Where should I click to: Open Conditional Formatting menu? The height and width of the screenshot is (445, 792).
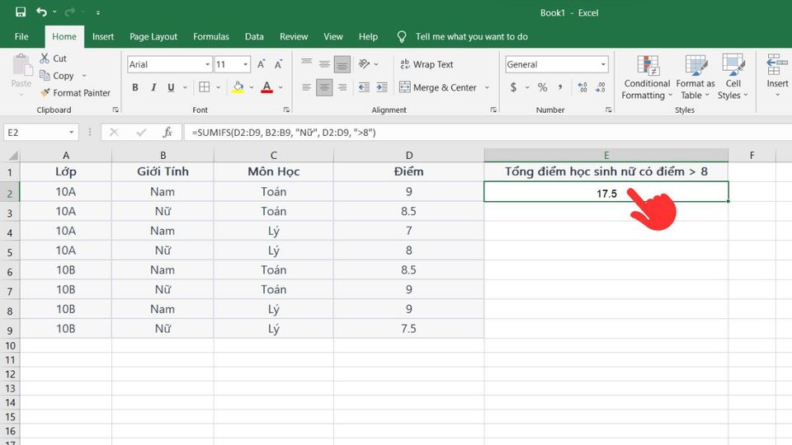coord(647,77)
